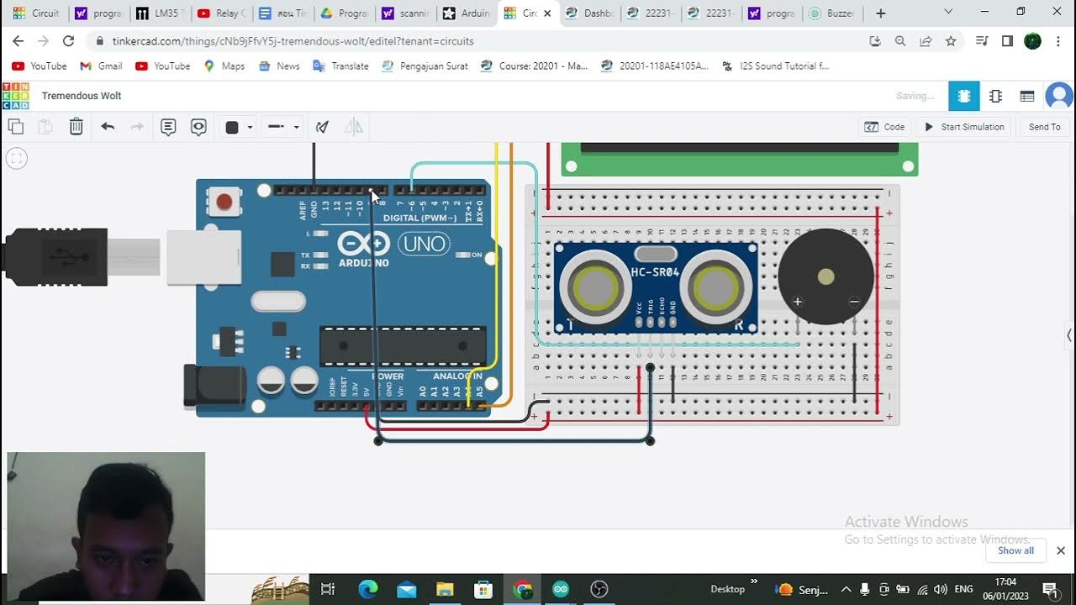Image resolution: width=1076 pixels, height=605 pixels.
Task: Click the zoom magnifier in address bar
Action: click(900, 41)
